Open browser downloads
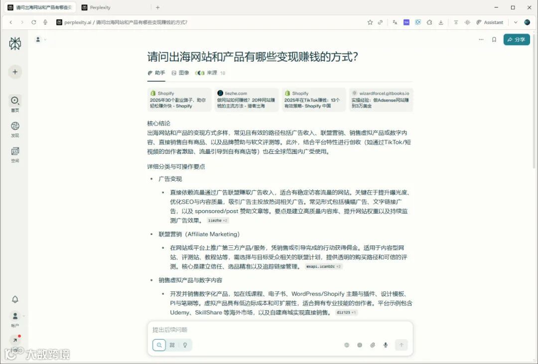The width and height of the screenshot is (538, 364). click(x=441, y=22)
